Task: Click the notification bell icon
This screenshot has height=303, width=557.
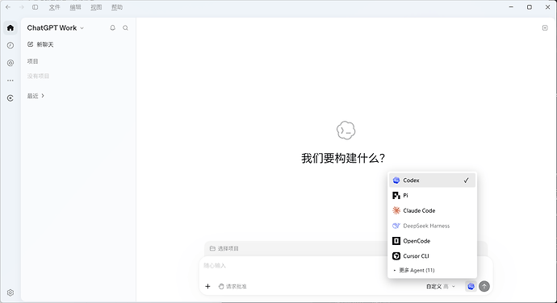Action: [x=112, y=27]
